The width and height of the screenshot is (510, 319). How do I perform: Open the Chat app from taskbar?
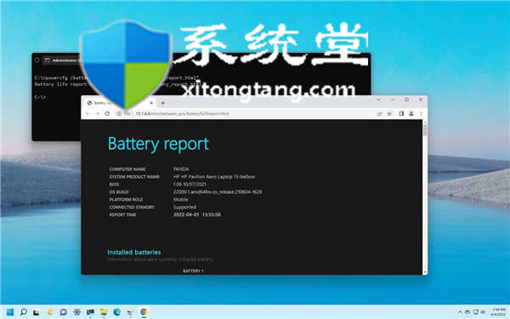[x=64, y=312]
